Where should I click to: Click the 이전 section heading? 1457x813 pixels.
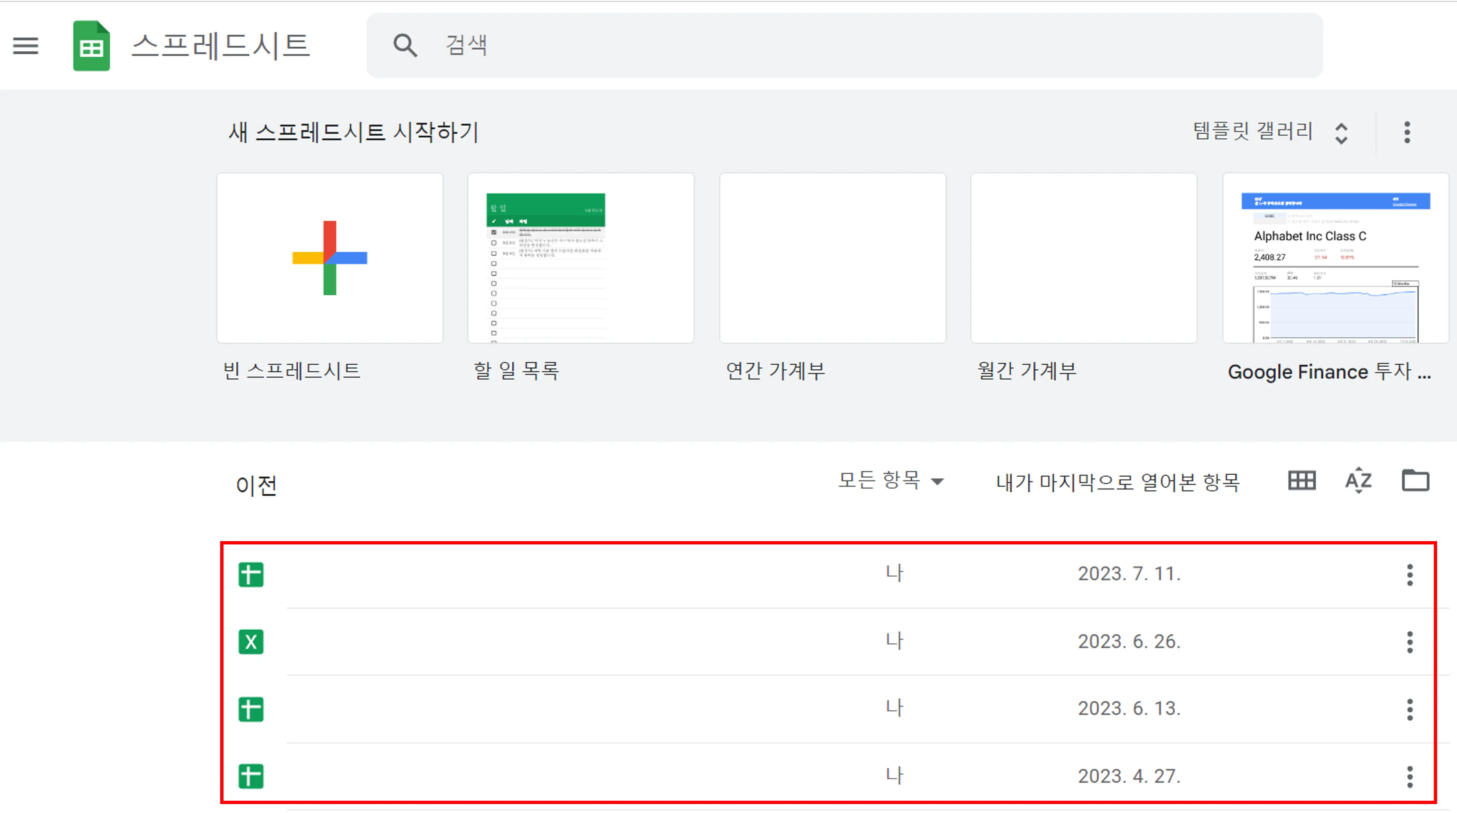coord(256,485)
